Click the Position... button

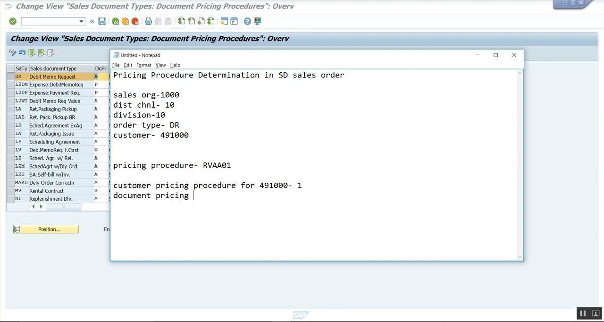[46, 229]
